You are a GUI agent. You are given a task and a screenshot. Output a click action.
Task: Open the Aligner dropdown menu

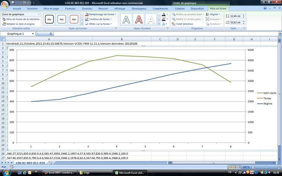pos(214,14)
